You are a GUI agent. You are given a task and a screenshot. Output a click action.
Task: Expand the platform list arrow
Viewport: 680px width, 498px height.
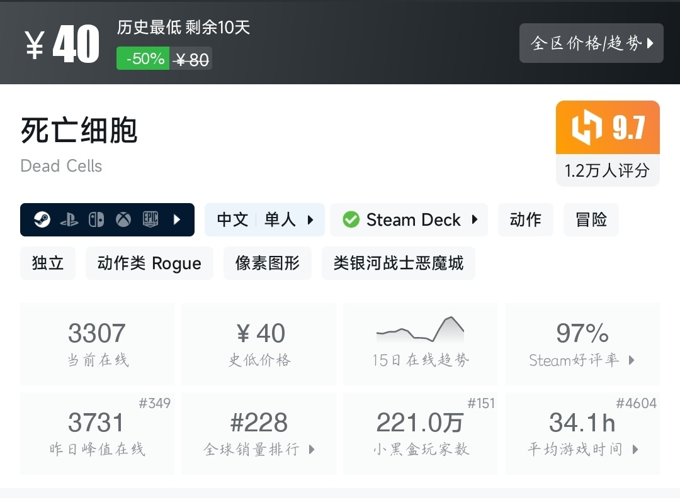(x=177, y=219)
